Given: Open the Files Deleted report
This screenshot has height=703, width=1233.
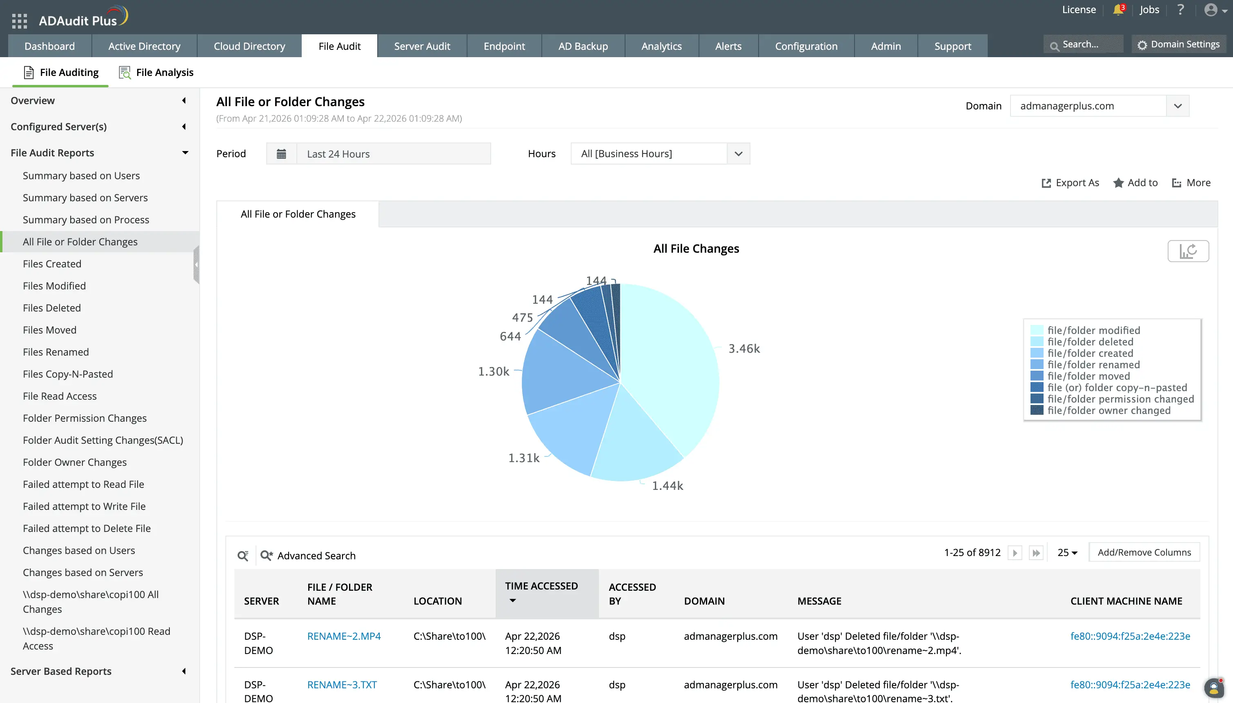Looking at the screenshot, I should pyautogui.click(x=52, y=308).
